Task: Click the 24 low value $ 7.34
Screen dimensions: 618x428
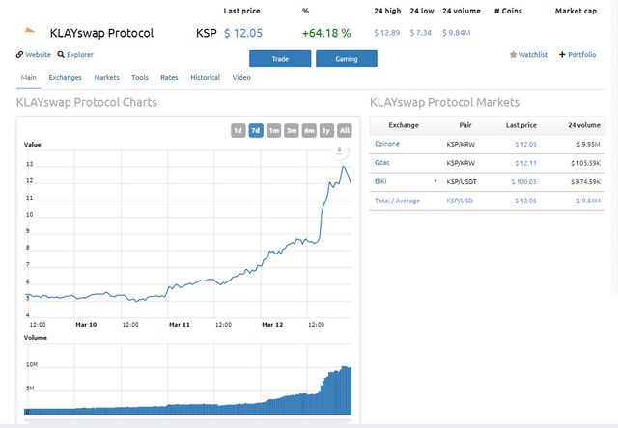Action: click(x=421, y=33)
